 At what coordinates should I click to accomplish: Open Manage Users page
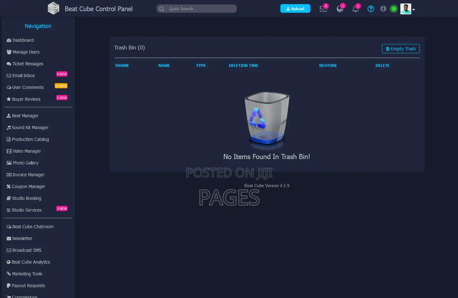click(x=23, y=52)
